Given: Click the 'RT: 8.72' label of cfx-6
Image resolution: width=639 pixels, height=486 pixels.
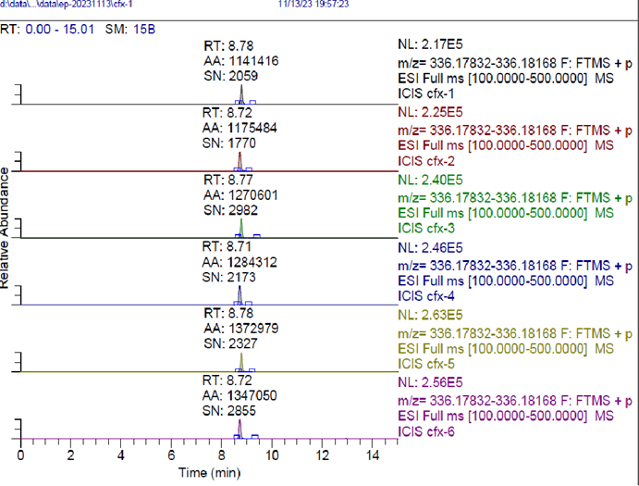Looking at the screenshot, I should [x=227, y=380].
